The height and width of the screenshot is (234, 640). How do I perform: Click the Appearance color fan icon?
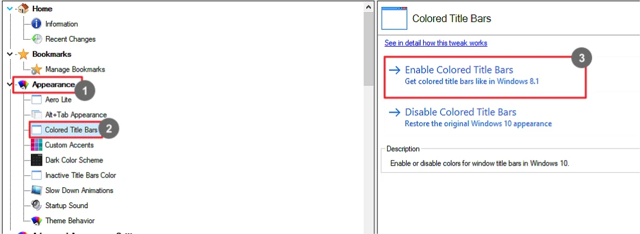[23, 85]
